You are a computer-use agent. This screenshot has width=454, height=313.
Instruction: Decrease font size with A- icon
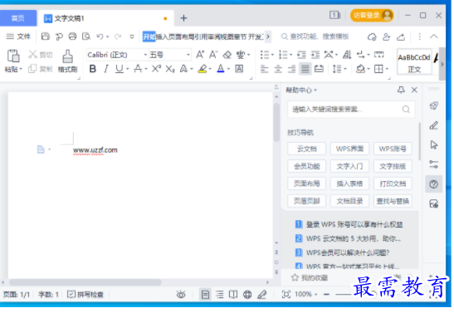click(213, 55)
